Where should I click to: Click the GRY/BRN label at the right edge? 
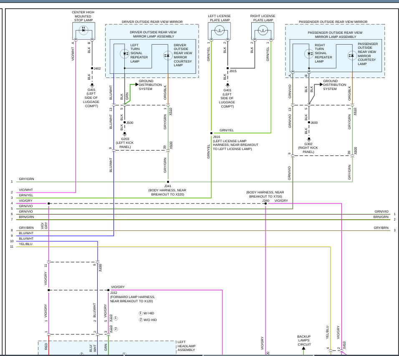coord(381,228)
